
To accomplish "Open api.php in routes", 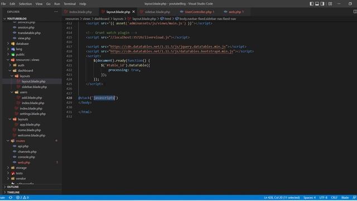I will point(23,146).
